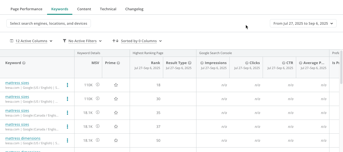Show help for the Result Type column
343x152 pixels.
190,63
